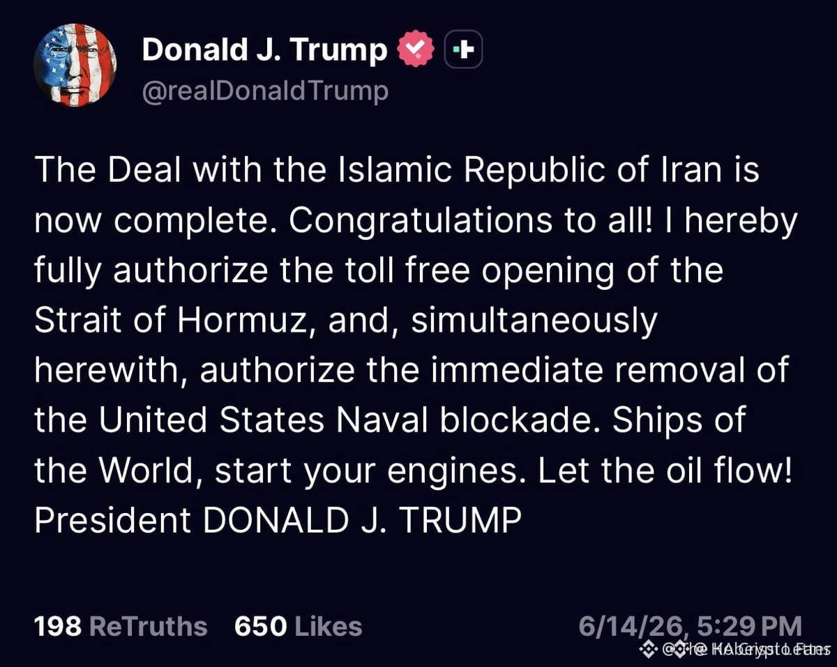Screen dimensions: 837x667
Task: Click the number 650 beside Likes
Action: (x=261, y=626)
